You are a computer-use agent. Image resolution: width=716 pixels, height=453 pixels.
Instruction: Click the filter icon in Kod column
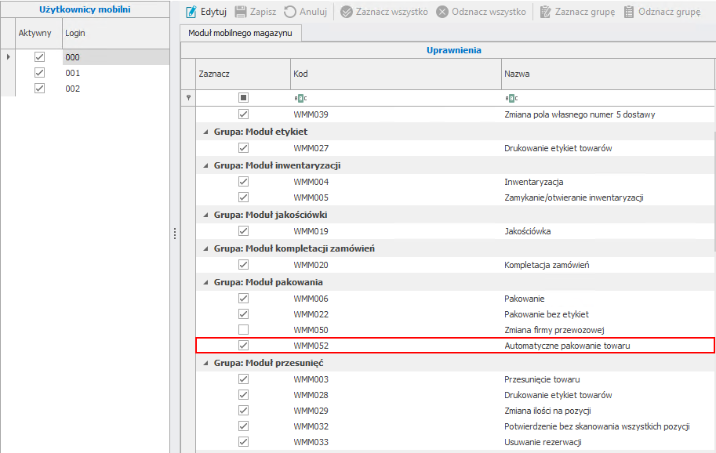300,98
